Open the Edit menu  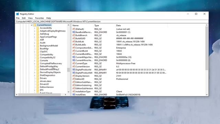coord(24,18)
